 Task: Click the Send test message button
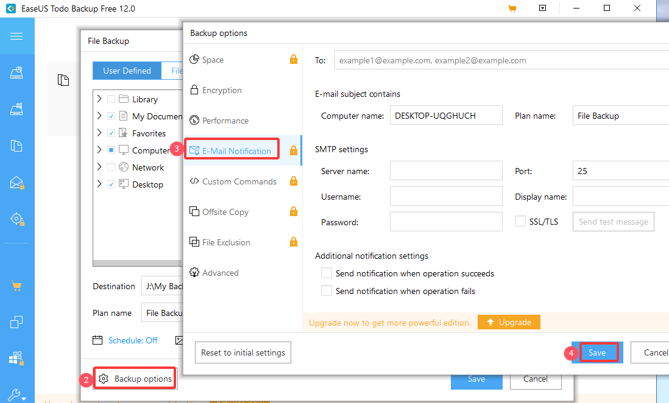tap(614, 222)
